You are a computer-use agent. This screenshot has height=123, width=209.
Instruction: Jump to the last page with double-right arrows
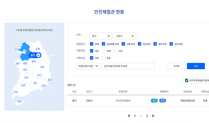(153, 116)
